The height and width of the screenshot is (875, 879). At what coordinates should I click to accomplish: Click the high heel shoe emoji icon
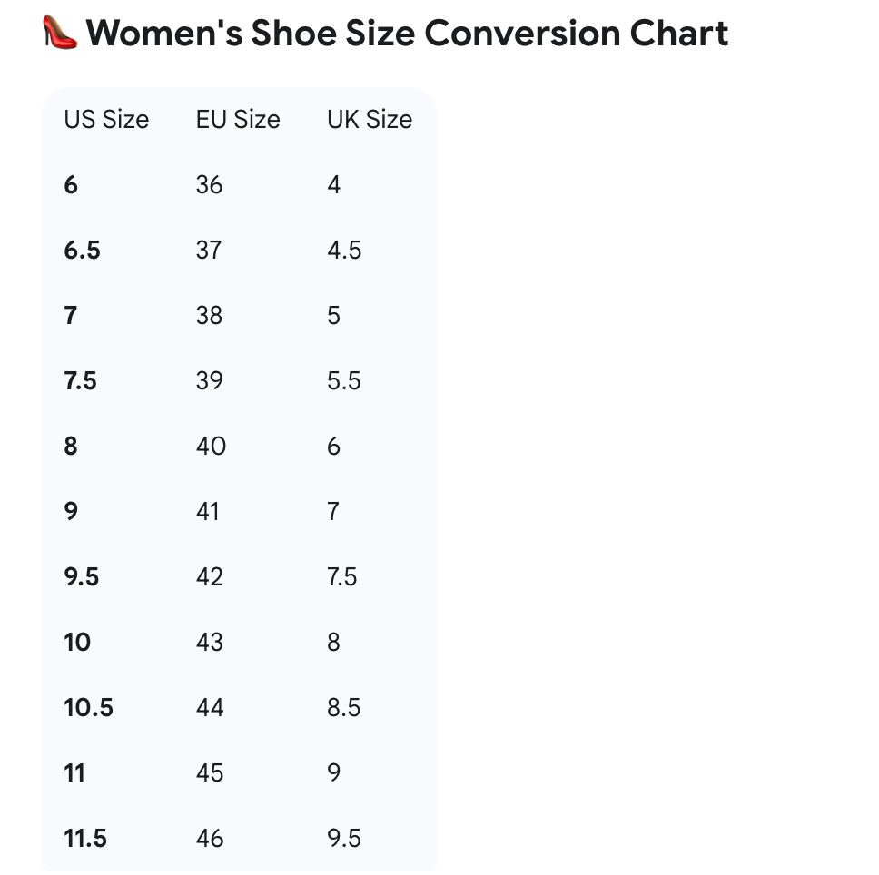point(60,34)
